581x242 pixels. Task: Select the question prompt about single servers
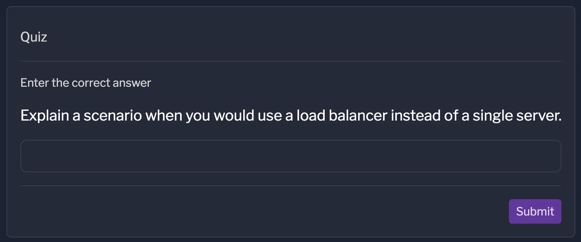(290, 115)
